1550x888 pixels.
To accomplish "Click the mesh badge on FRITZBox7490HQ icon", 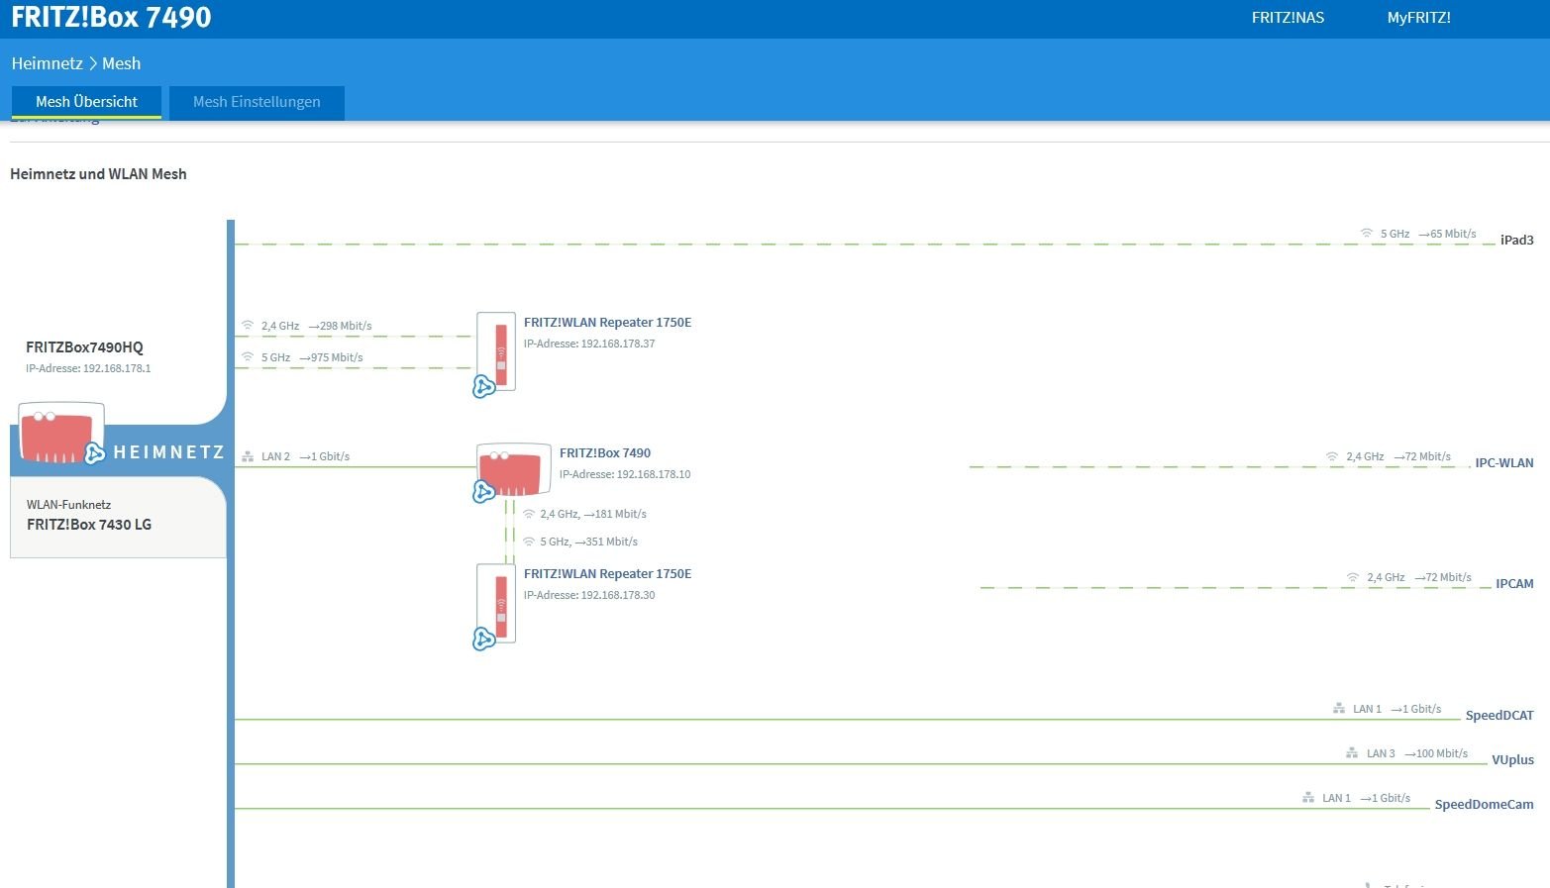I will point(95,453).
